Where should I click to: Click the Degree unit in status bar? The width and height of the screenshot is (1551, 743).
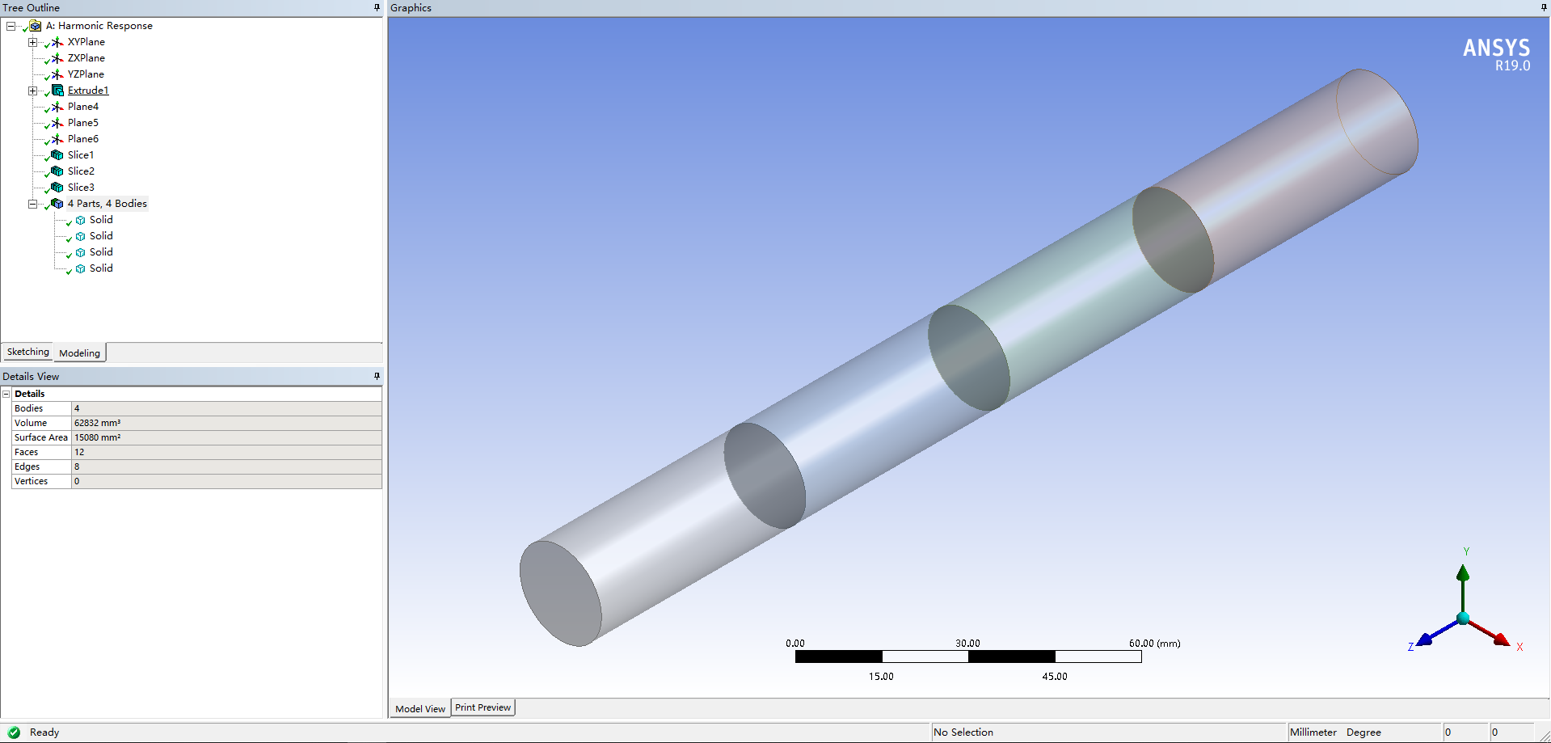pos(1363,732)
